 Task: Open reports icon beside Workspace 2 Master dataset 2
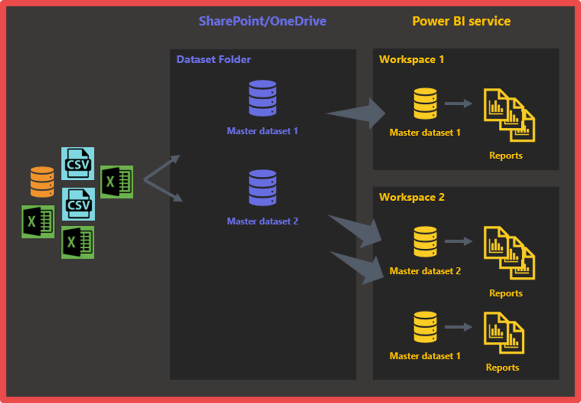pos(510,253)
